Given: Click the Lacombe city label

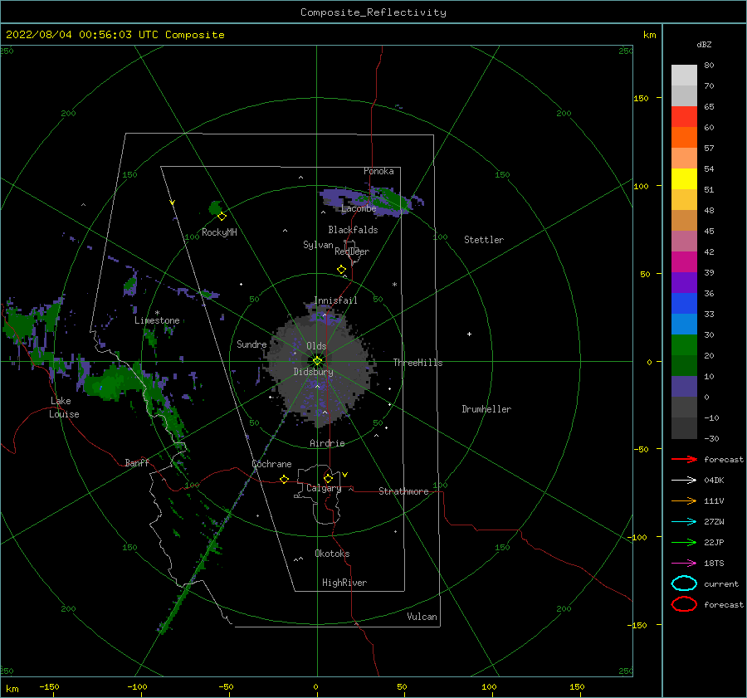Looking at the screenshot, I should [x=359, y=208].
